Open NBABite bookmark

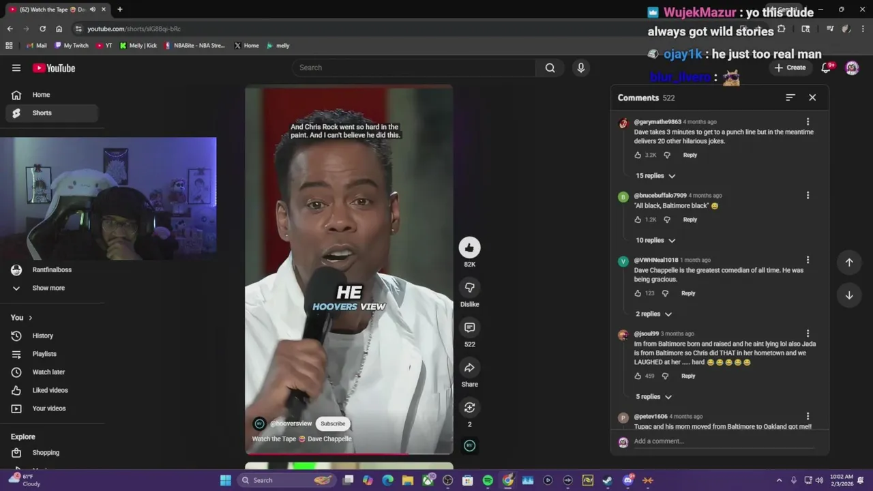click(x=194, y=46)
